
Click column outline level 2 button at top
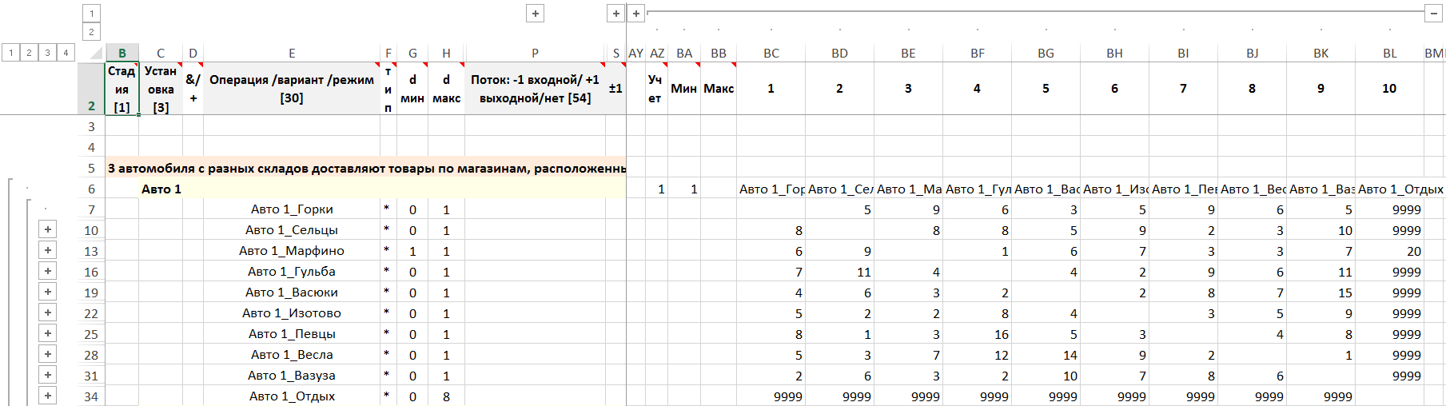(91, 32)
